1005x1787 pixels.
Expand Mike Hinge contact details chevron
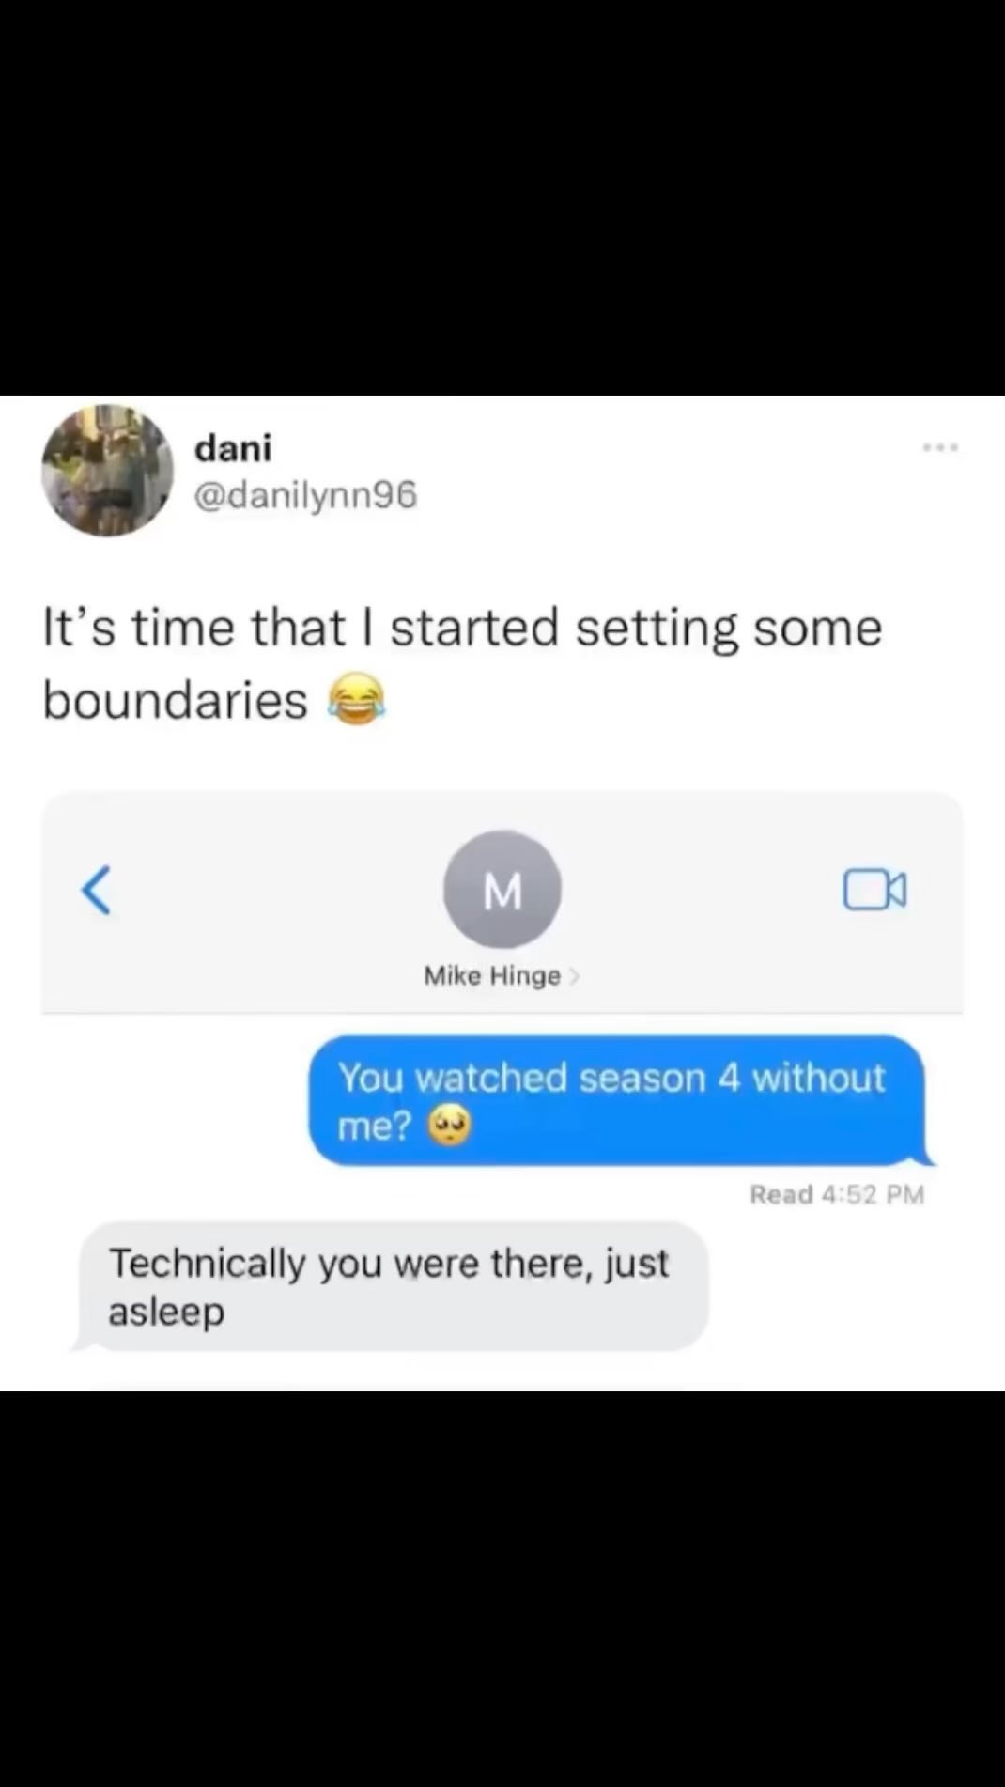pos(575,977)
